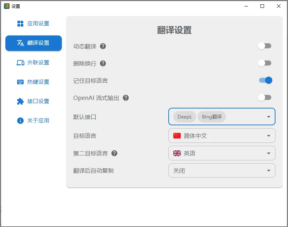Viewport: 288px width, 227px height.
Task: Click the DeepL chip in 默认接口
Action: pyautogui.click(x=185, y=117)
